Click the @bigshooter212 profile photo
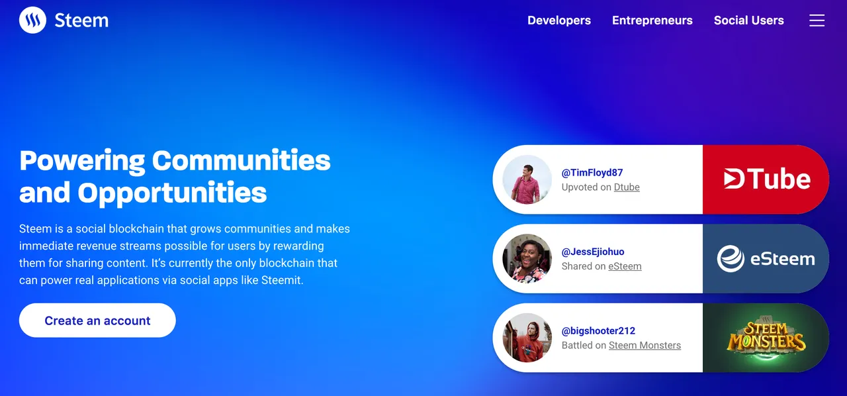The height and width of the screenshot is (396, 847). 527,338
